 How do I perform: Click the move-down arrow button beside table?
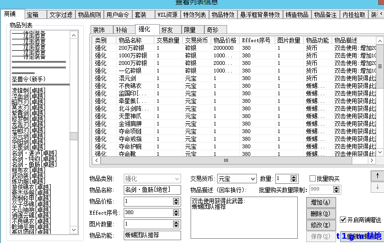click(377, 187)
